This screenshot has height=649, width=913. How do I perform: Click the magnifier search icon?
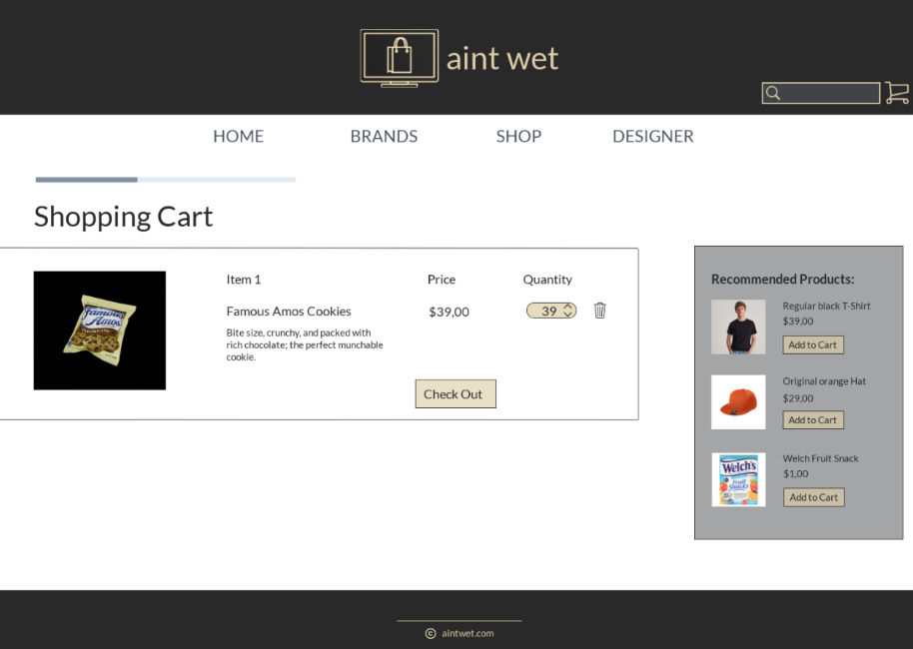pyautogui.click(x=773, y=93)
